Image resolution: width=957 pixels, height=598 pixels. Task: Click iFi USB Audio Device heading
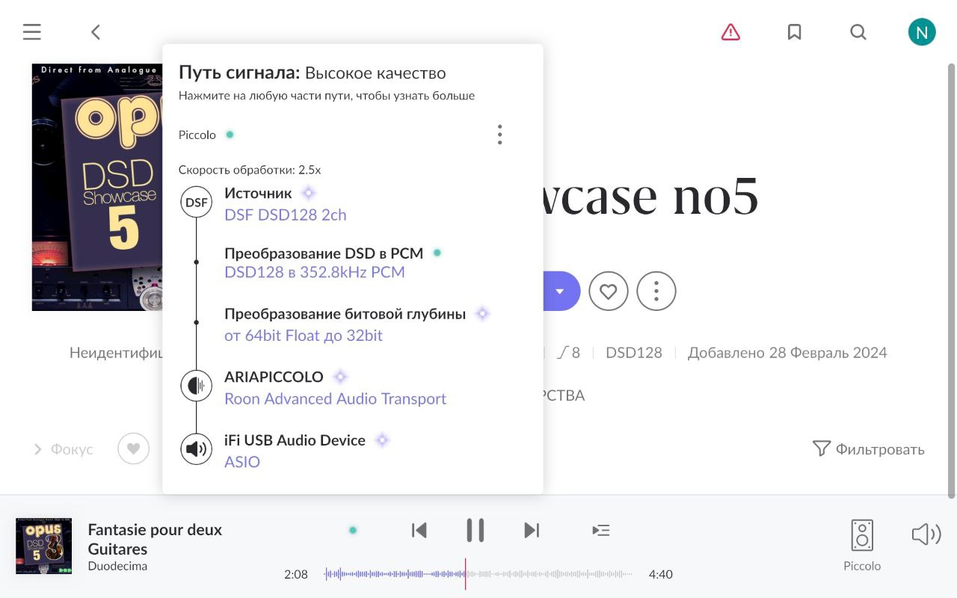tap(295, 440)
